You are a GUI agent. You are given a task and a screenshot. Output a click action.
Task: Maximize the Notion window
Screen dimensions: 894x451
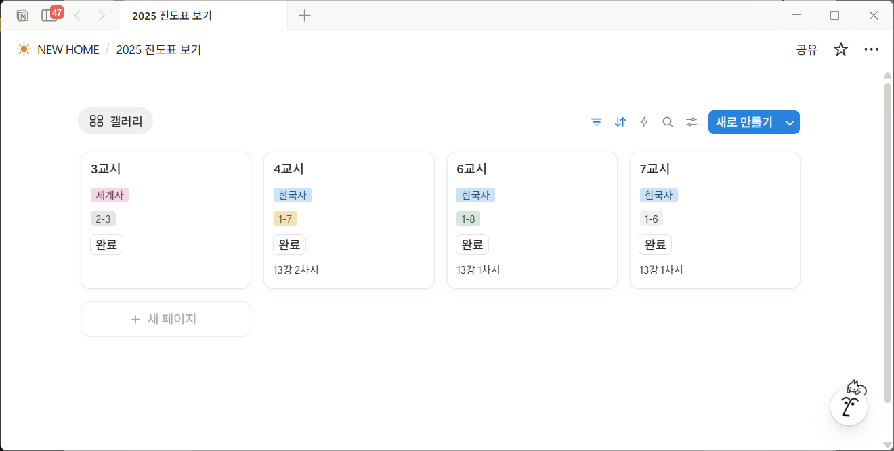click(x=834, y=15)
